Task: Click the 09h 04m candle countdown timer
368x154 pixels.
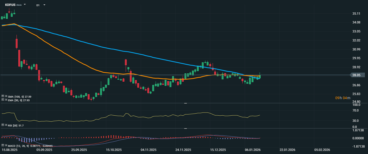Action: [343, 98]
